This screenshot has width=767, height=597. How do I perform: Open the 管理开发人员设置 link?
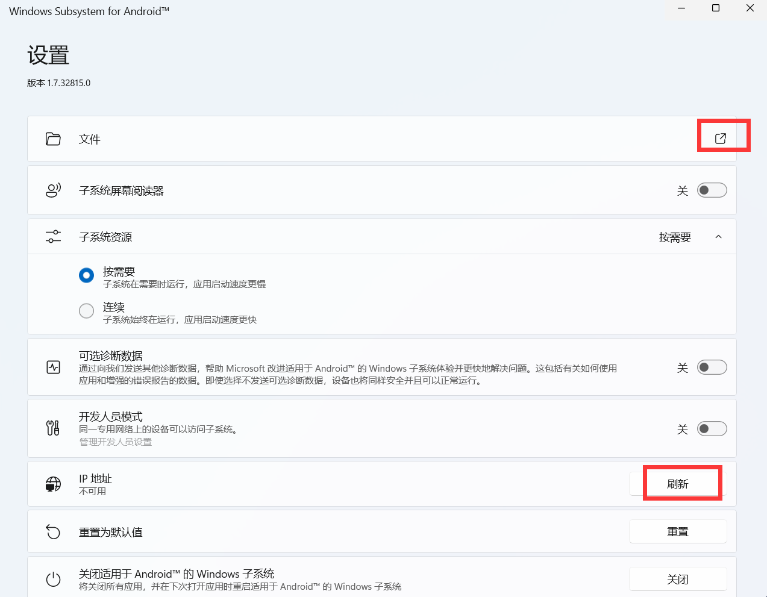pyautogui.click(x=116, y=442)
